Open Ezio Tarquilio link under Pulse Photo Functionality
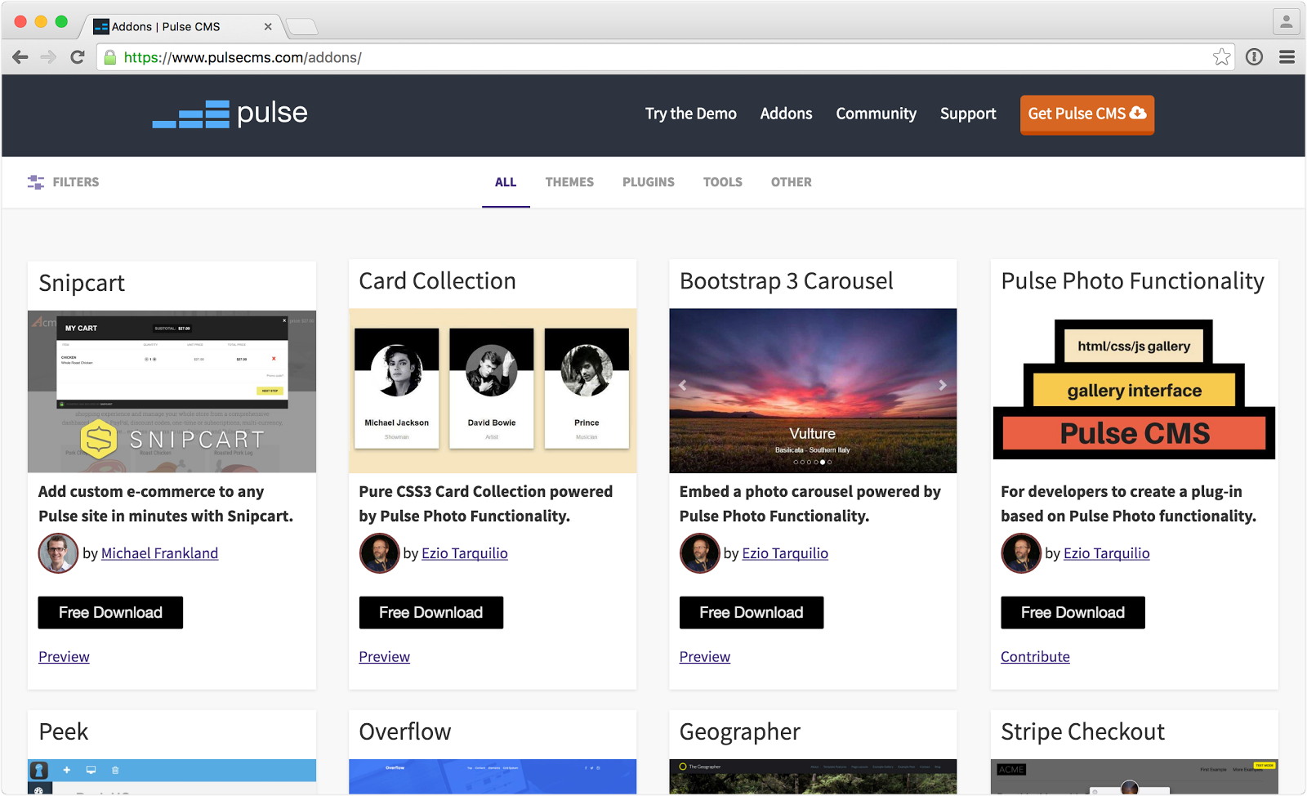The width and height of the screenshot is (1307, 796). pos(1107,553)
